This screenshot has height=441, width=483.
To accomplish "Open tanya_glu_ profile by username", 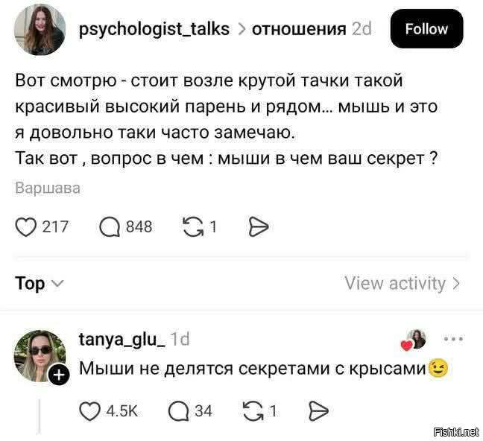I will click(x=121, y=340).
